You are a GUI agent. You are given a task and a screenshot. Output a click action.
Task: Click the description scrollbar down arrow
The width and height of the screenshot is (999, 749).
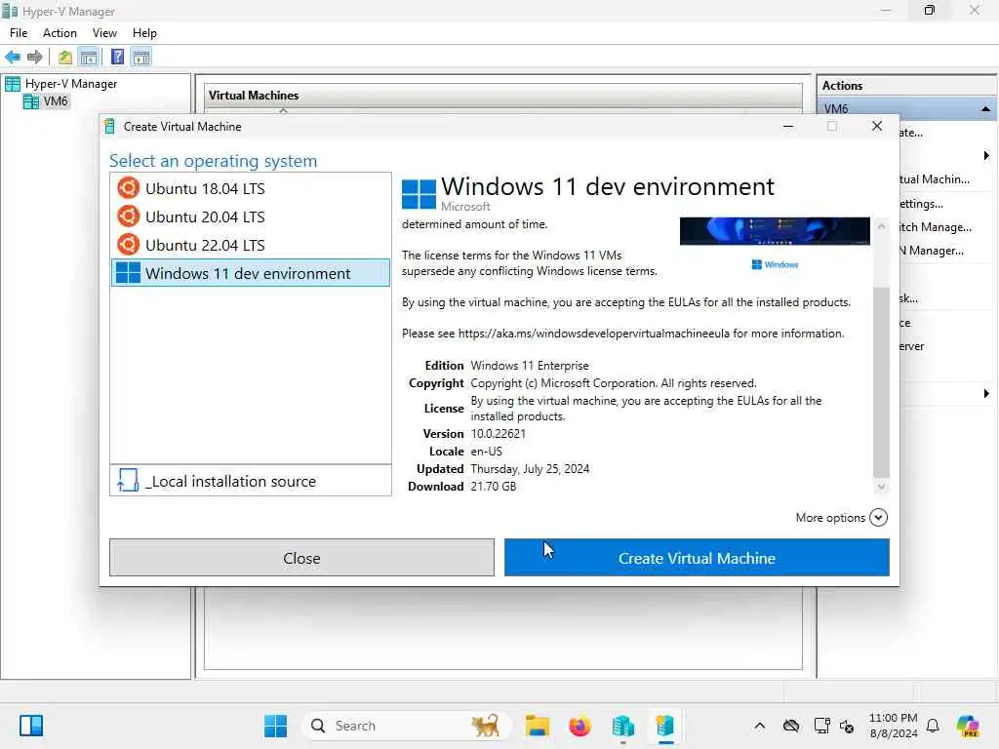tap(881, 488)
